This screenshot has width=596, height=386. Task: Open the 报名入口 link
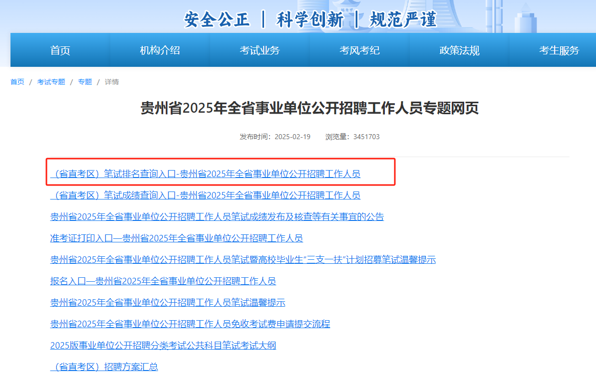tap(163, 281)
